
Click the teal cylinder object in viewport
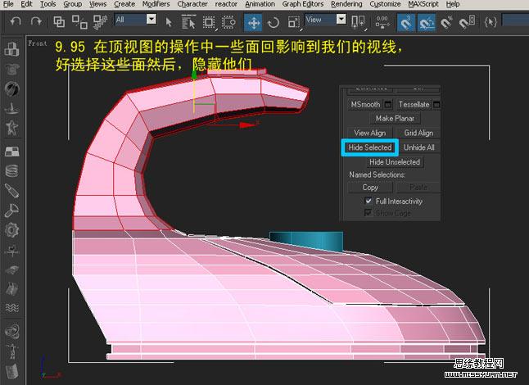coord(306,241)
